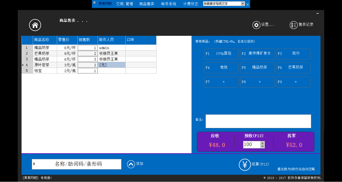Click 芒果奶茶 cell in row 2
The image size is (342, 182).
pyautogui.click(x=45, y=53)
